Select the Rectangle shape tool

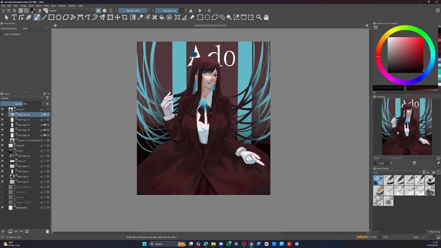click(x=51, y=17)
